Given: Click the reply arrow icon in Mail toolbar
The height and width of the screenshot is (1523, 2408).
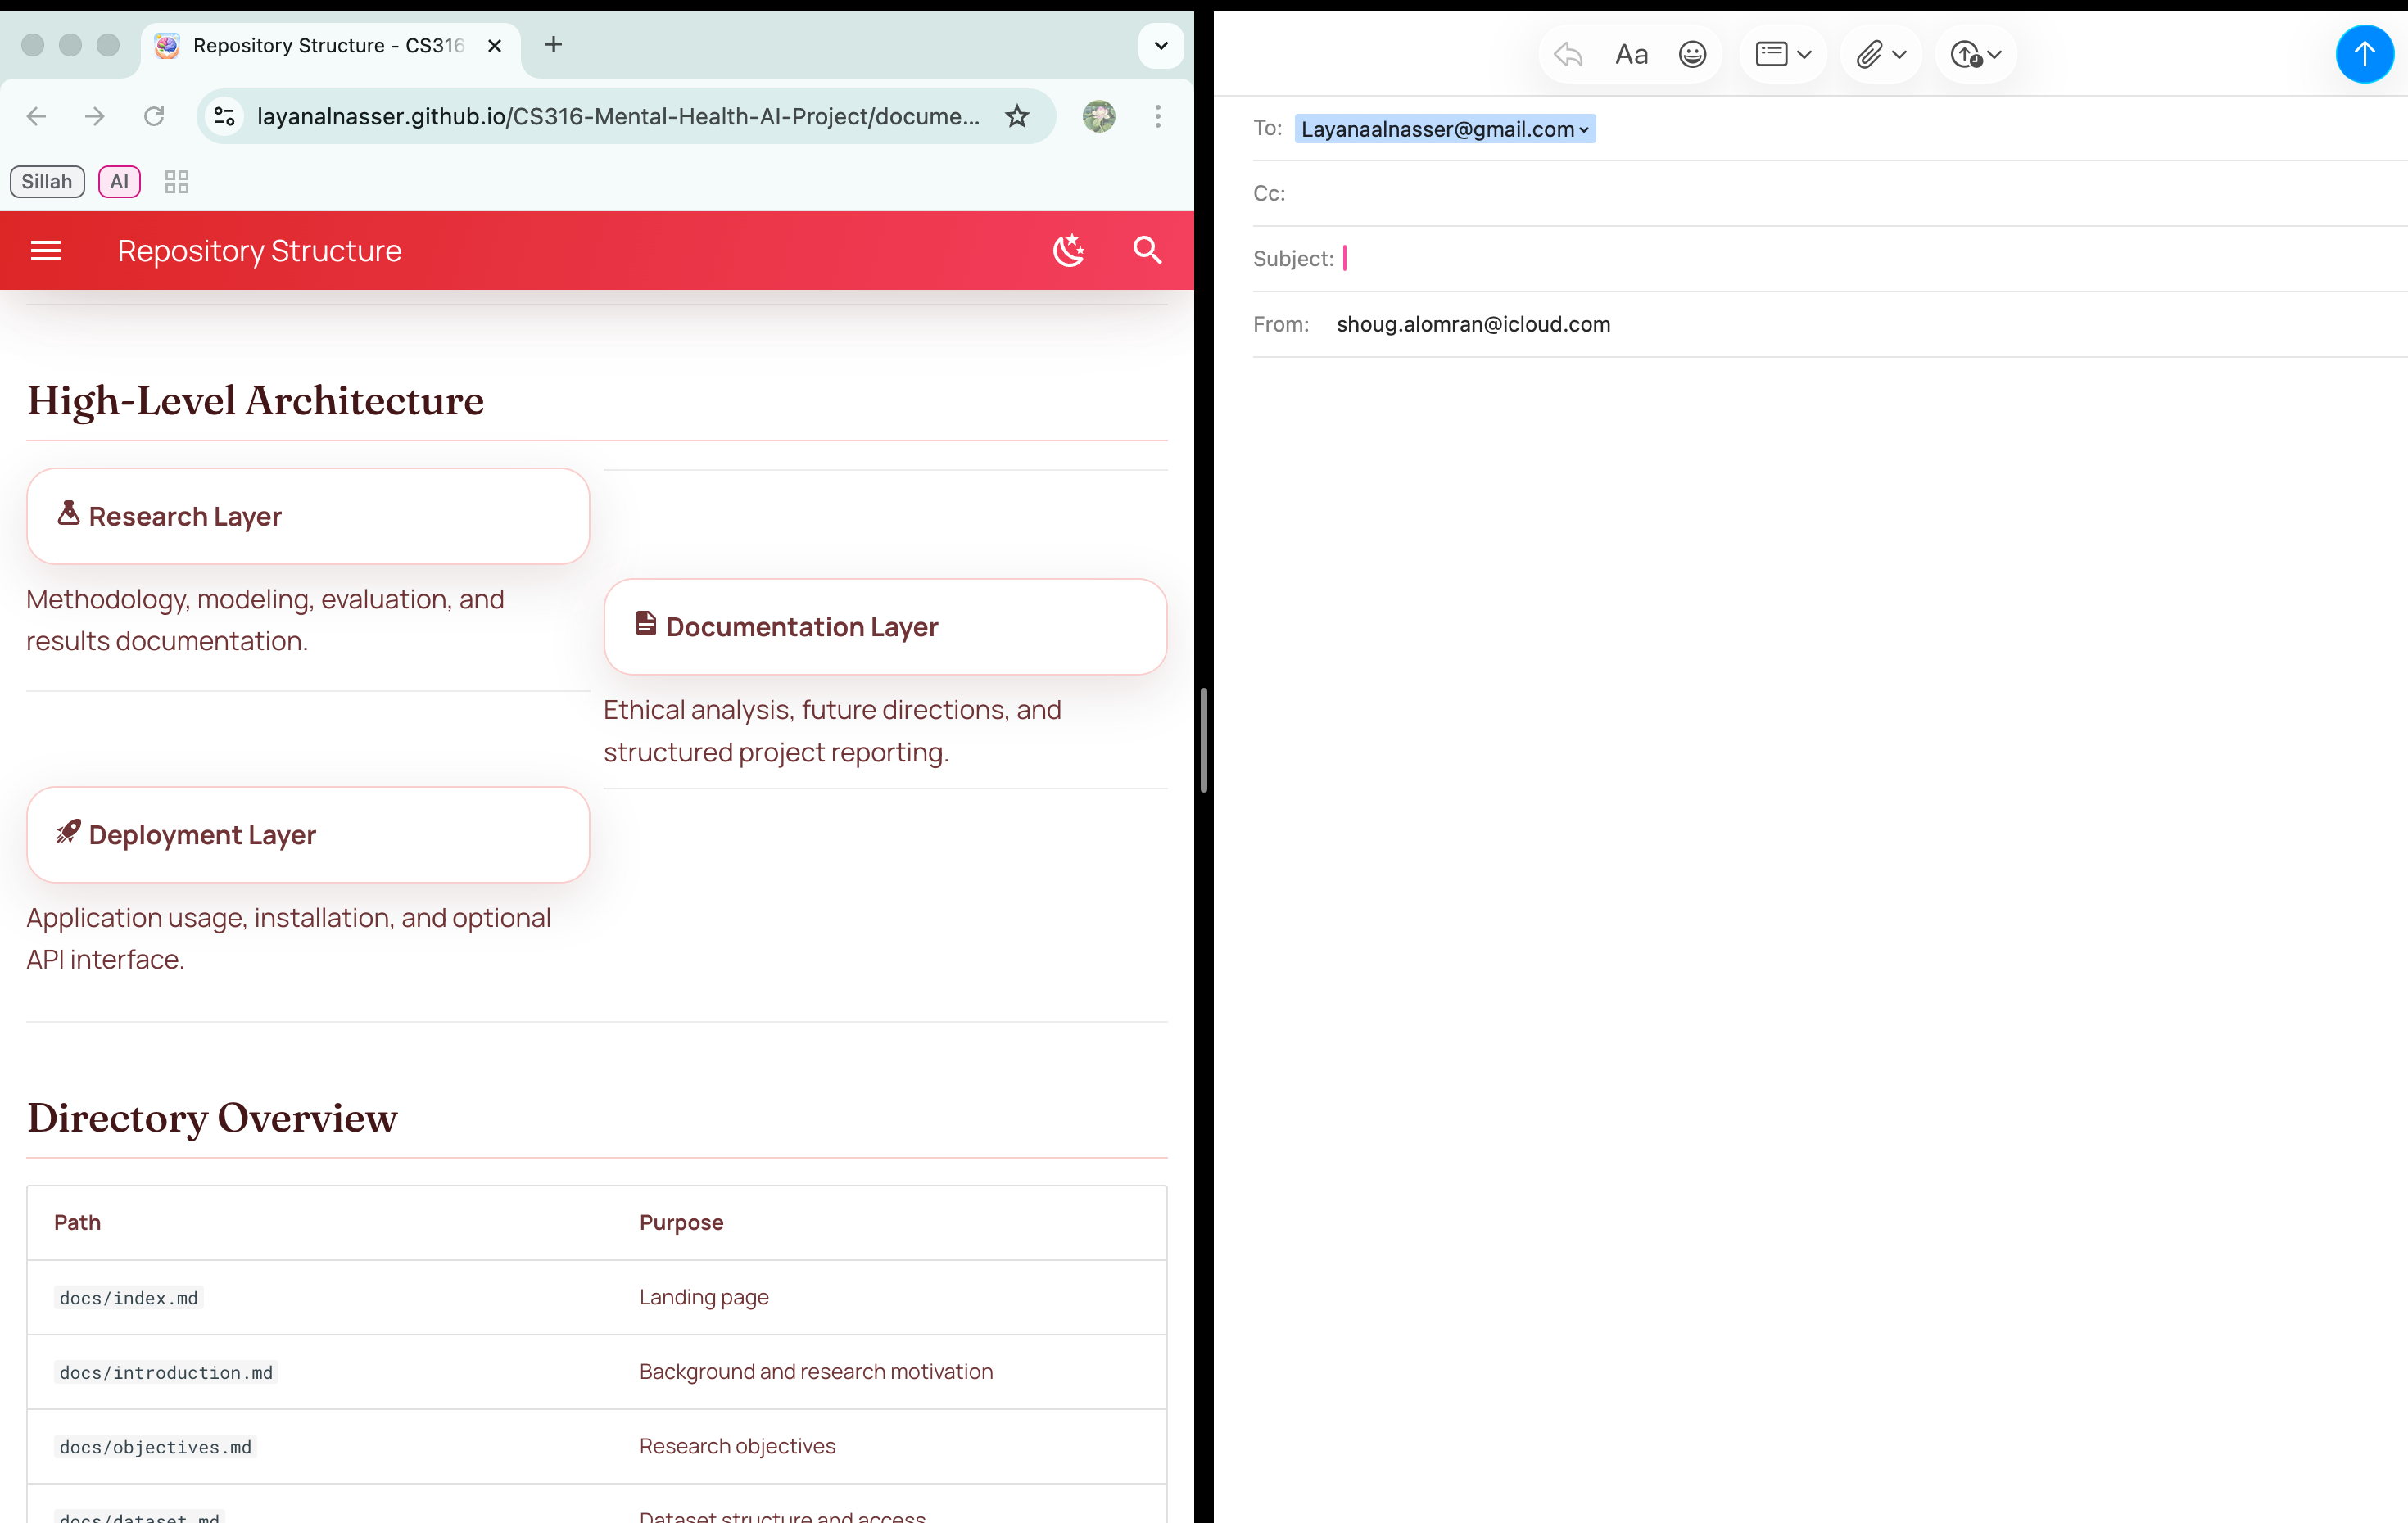Looking at the screenshot, I should [x=1568, y=54].
